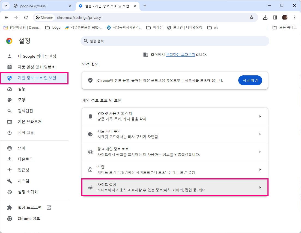Follow the 관리하는 브라우저 link
This screenshot has width=301, height=233.
[x=180, y=55]
